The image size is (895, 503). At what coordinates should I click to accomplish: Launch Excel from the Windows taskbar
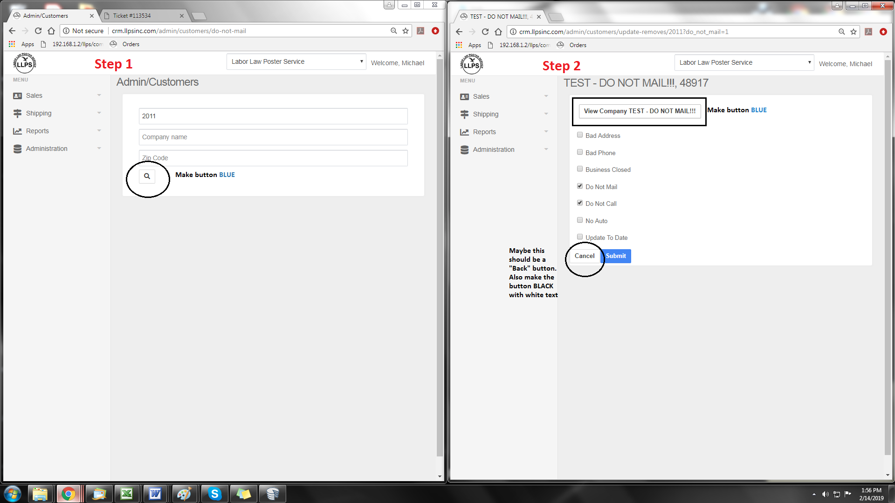pos(127,494)
